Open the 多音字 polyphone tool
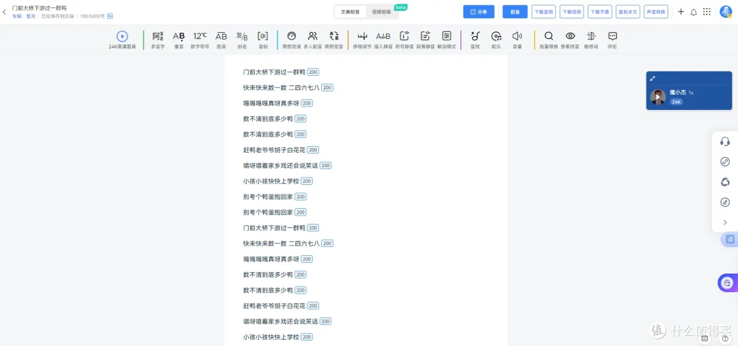 click(158, 40)
